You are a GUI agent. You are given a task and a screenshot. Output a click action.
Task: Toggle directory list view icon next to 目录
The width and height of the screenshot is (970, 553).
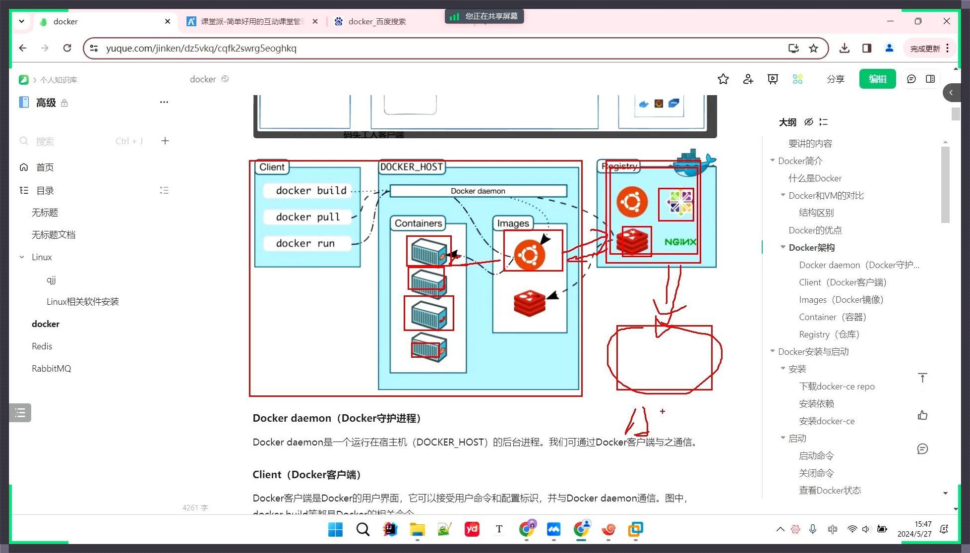click(x=164, y=190)
